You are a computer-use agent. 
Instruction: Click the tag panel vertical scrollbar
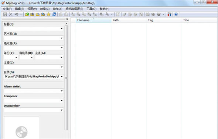(67, 78)
